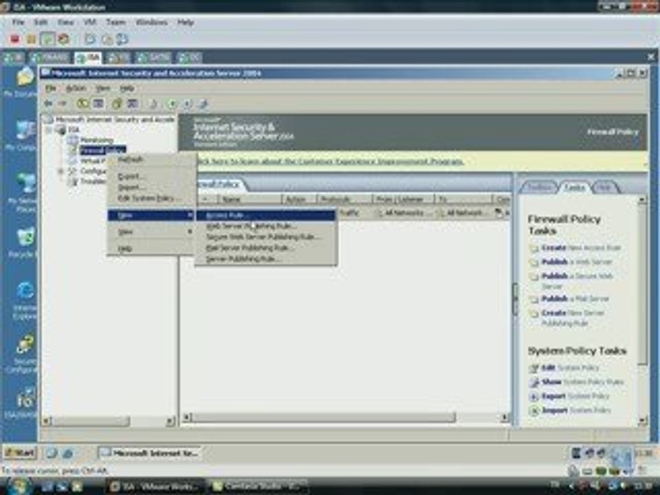Click the host Windows Start orb
The height and width of the screenshot is (495, 660).
click(18, 486)
